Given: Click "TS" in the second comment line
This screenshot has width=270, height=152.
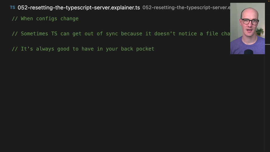Looking at the screenshot, I should (54, 34).
